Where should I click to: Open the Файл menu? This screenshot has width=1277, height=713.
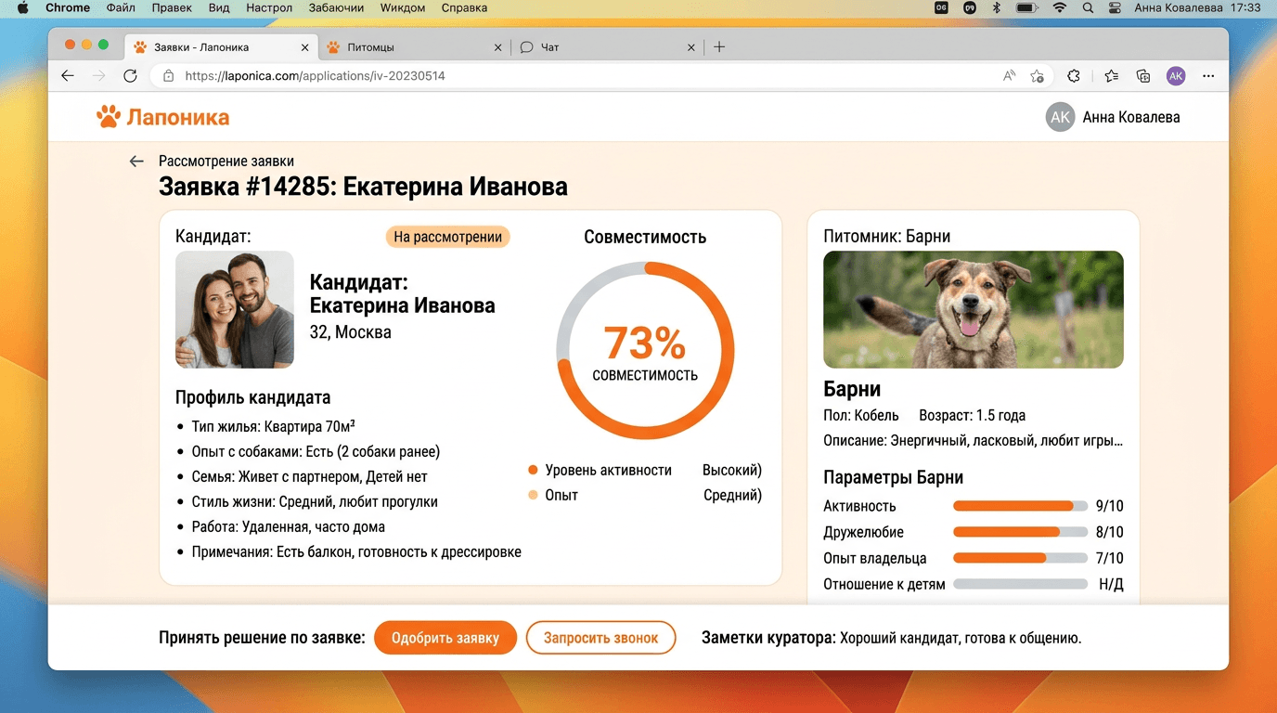[122, 8]
